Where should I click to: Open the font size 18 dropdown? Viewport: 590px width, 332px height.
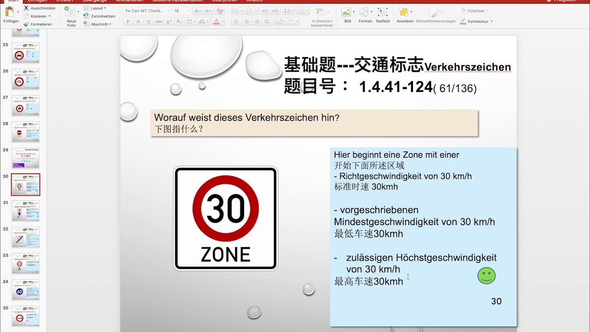click(189, 11)
